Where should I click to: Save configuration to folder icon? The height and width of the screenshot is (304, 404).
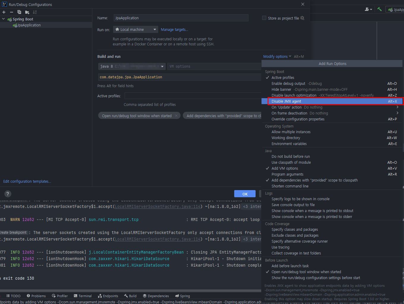click(x=27, y=12)
